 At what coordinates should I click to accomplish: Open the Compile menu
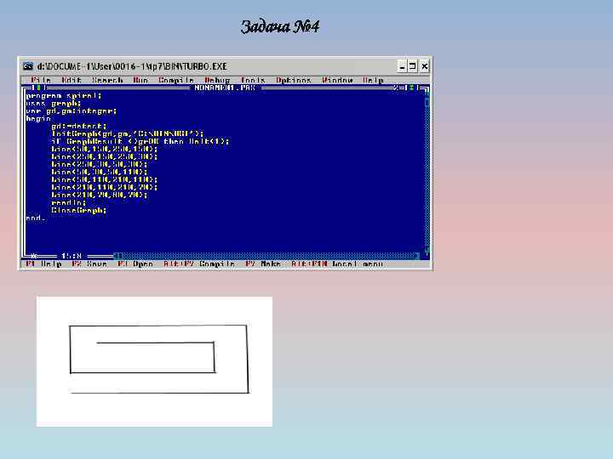coord(176,80)
